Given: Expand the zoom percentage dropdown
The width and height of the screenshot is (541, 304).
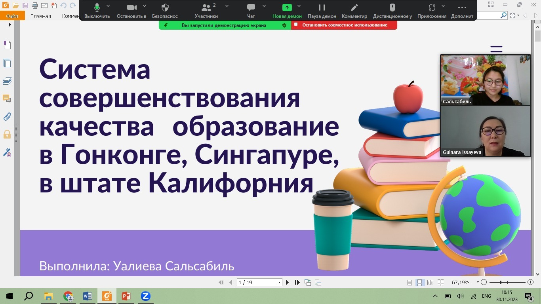Looking at the screenshot, I should (478, 283).
